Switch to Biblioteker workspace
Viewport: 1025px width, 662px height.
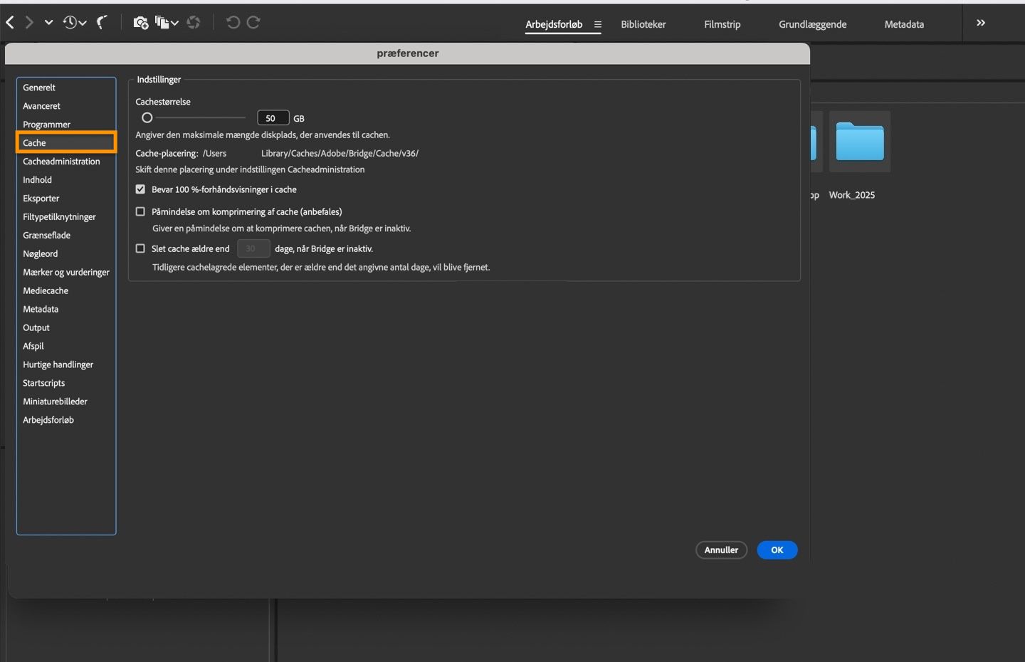click(643, 24)
